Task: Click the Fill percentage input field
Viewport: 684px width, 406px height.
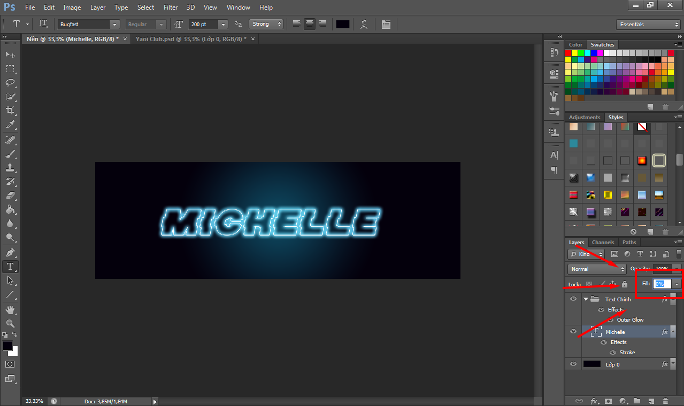Action: pyautogui.click(x=662, y=284)
